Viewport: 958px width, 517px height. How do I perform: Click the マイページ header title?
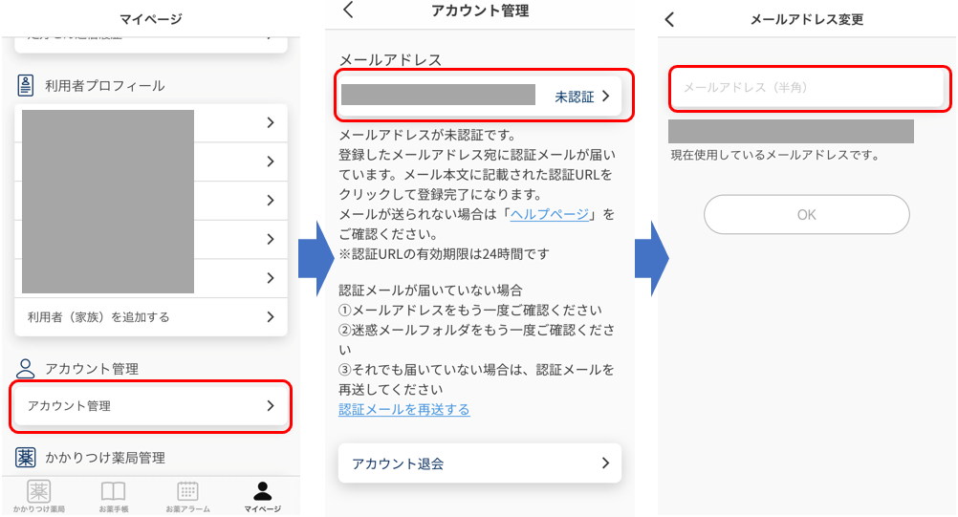151,19
